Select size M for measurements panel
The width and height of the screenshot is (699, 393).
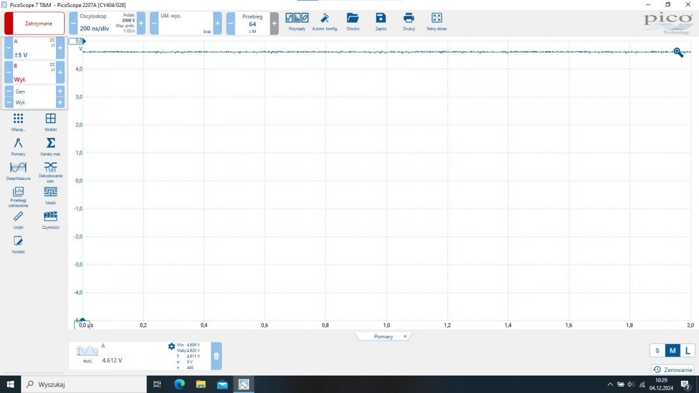click(673, 350)
